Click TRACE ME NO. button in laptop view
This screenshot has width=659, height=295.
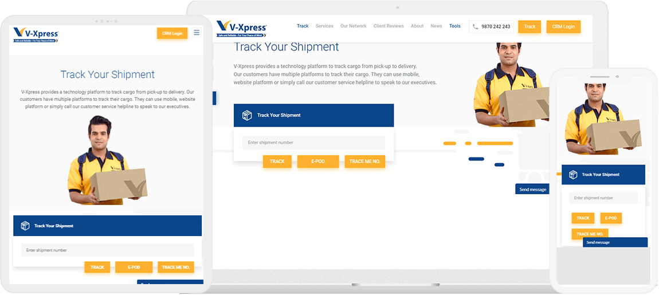[365, 162]
